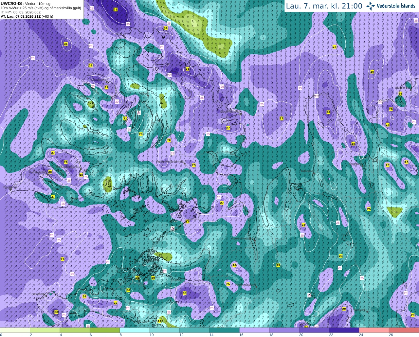Image resolution: width=419 pixels, height=337 pixels.
Task: Click the yellow peak gust label 34
Action: coord(84,296)
